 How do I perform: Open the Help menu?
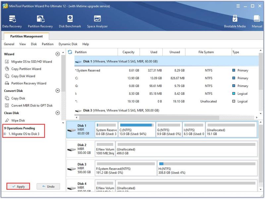pyautogui.click(x=86, y=44)
